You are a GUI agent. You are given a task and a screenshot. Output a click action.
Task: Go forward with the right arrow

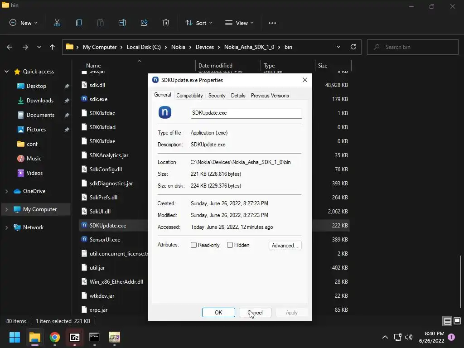[25, 47]
